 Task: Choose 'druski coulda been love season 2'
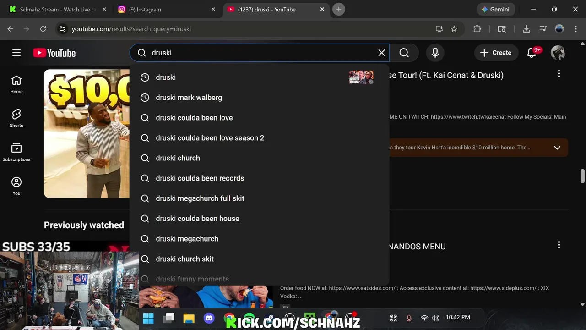(259, 138)
